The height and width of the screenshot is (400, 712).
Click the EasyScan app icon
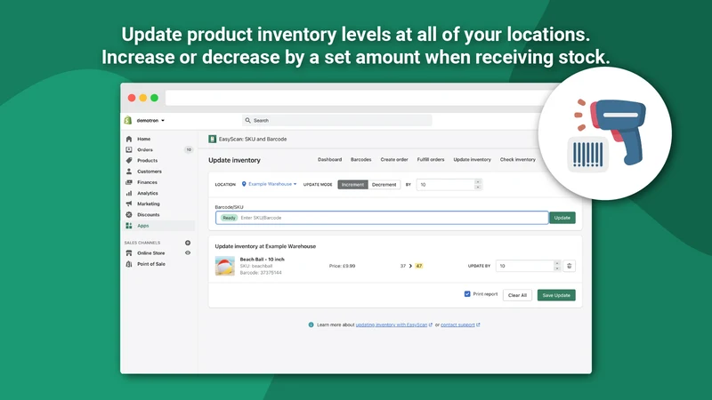click(x=212, y=140)
